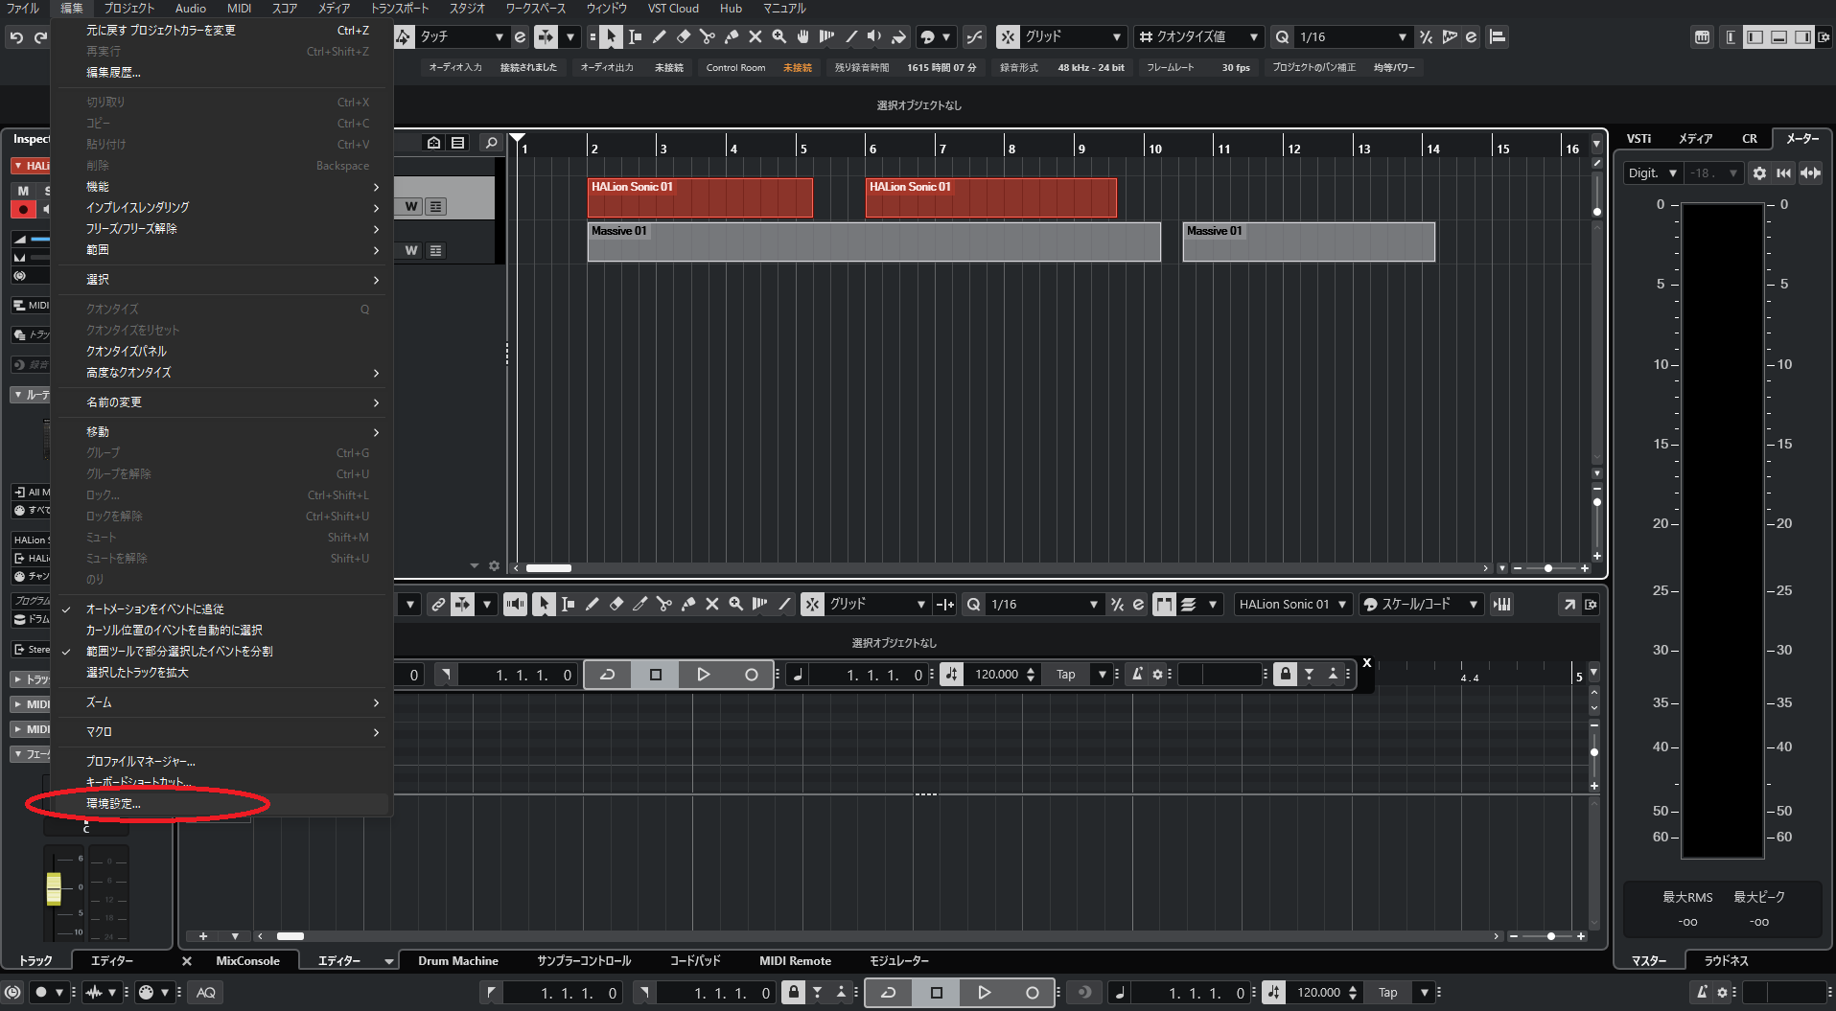
Task: Open タッチ automation mode dropdown
Action: pos(461,36)
